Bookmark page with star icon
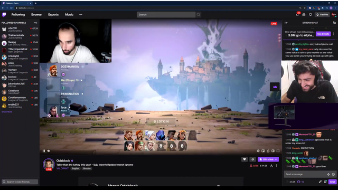Screen dimensions: 338x190 (305, 8)
